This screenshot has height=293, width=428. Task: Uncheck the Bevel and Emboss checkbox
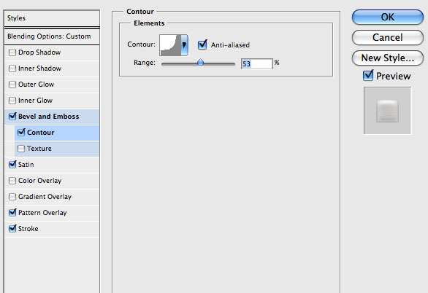click(x=12, y=117)
